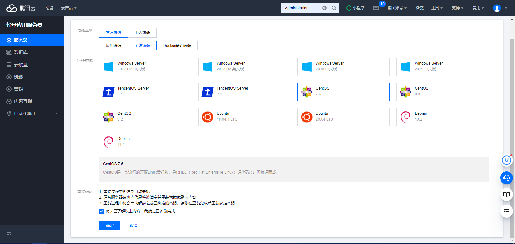The image size is (515, 244).
Task: Select CentOS 8.2 image card
Action: (x=145, y=117)
